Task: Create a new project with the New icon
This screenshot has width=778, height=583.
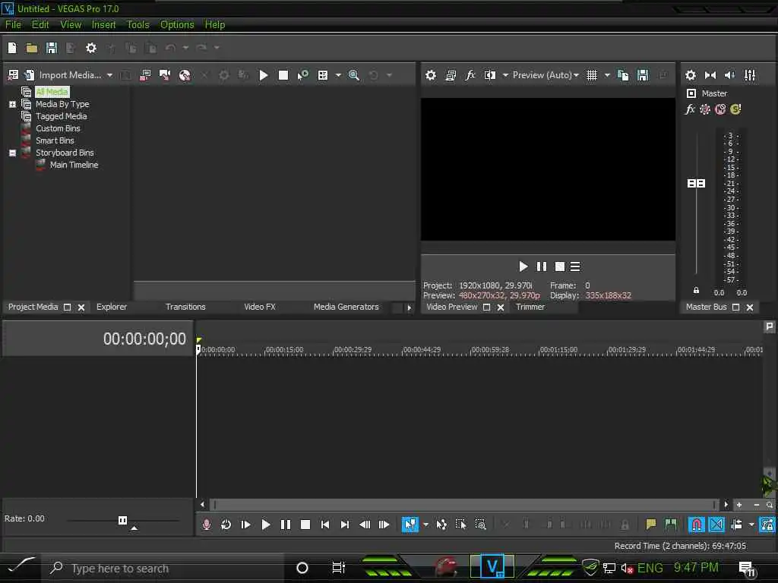Action: pos(12,48)
